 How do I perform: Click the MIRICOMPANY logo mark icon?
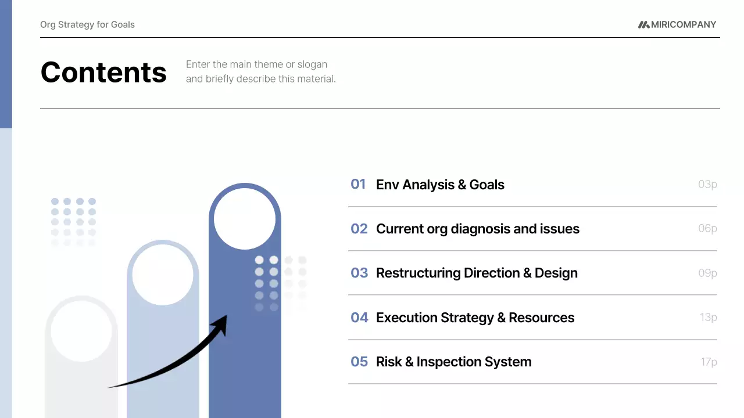643,25
